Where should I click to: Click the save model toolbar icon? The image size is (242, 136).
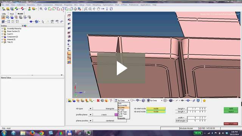[x=12, y=9]
